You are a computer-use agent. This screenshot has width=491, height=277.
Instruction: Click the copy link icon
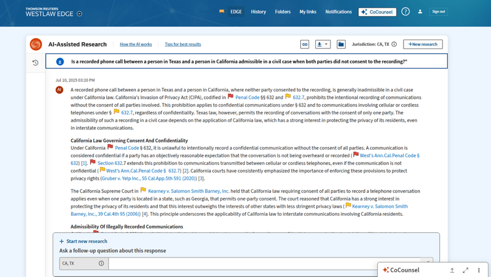[305, 45]
